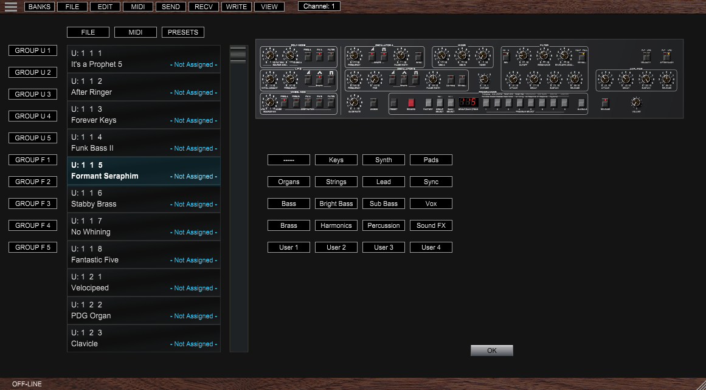Click the preset list scrollbar handle
The image size is (706, 390).
pyautogui.click(x=238, y=55)
